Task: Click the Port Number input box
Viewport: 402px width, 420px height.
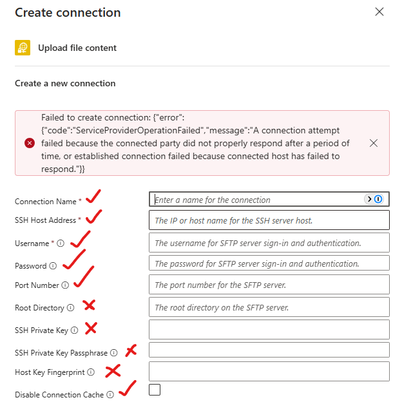Action: (269, 285)
